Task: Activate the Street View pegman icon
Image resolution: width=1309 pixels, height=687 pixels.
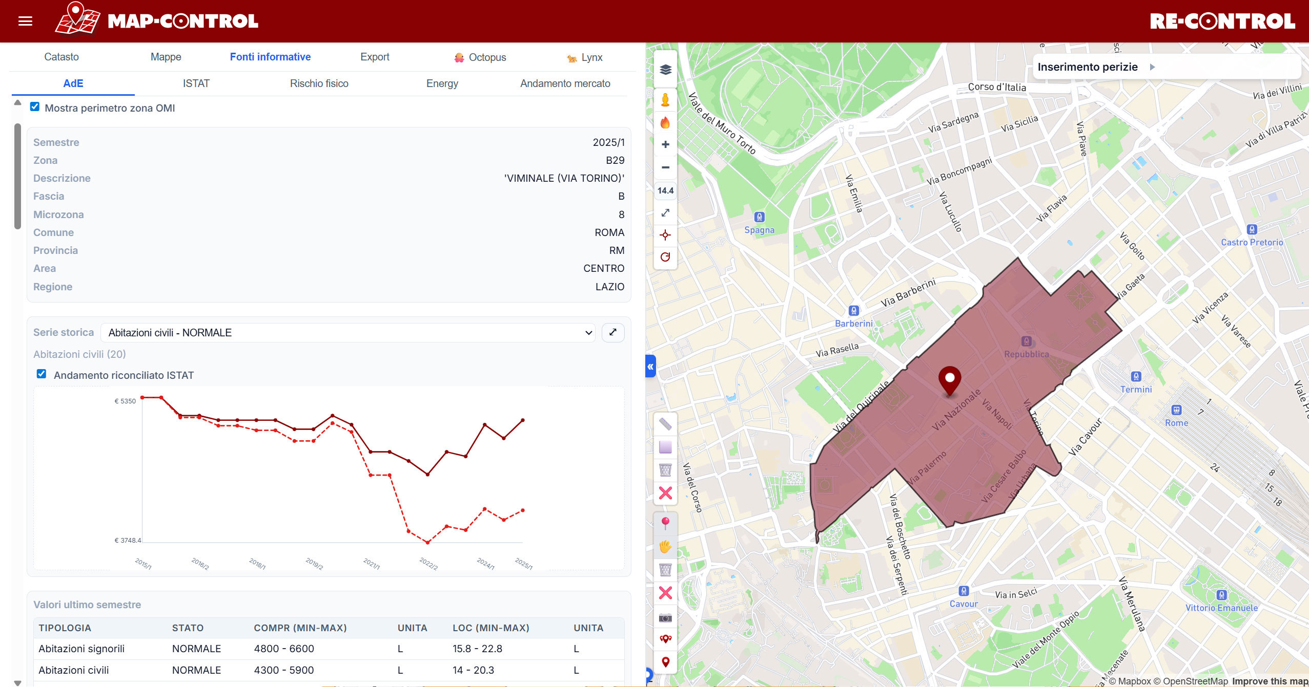Action: 665,99
